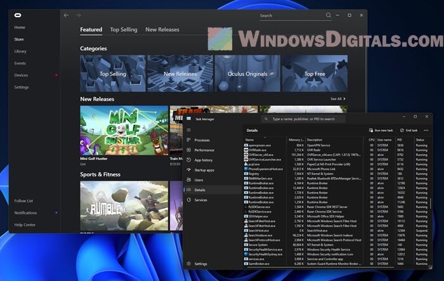This screenshot has height=281, width=444.
Task: Click the Performance icon in Task Manager
Action: (x=189, y=150)
